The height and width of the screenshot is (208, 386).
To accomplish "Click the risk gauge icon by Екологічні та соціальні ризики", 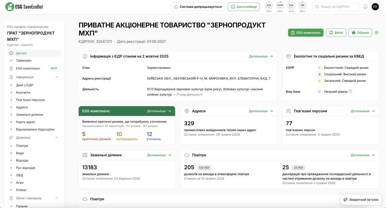I will tap(289, 56).
